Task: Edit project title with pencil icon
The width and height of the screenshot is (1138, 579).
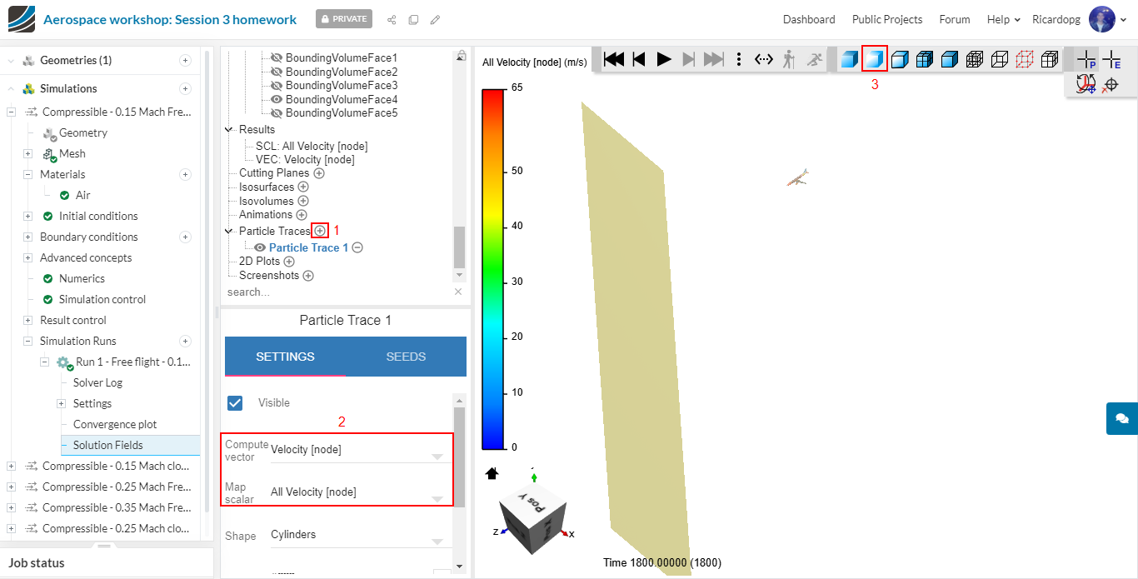Action: click(435, 19)
